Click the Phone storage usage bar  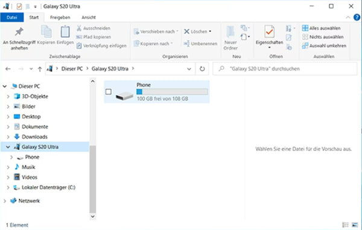(172, 92)
